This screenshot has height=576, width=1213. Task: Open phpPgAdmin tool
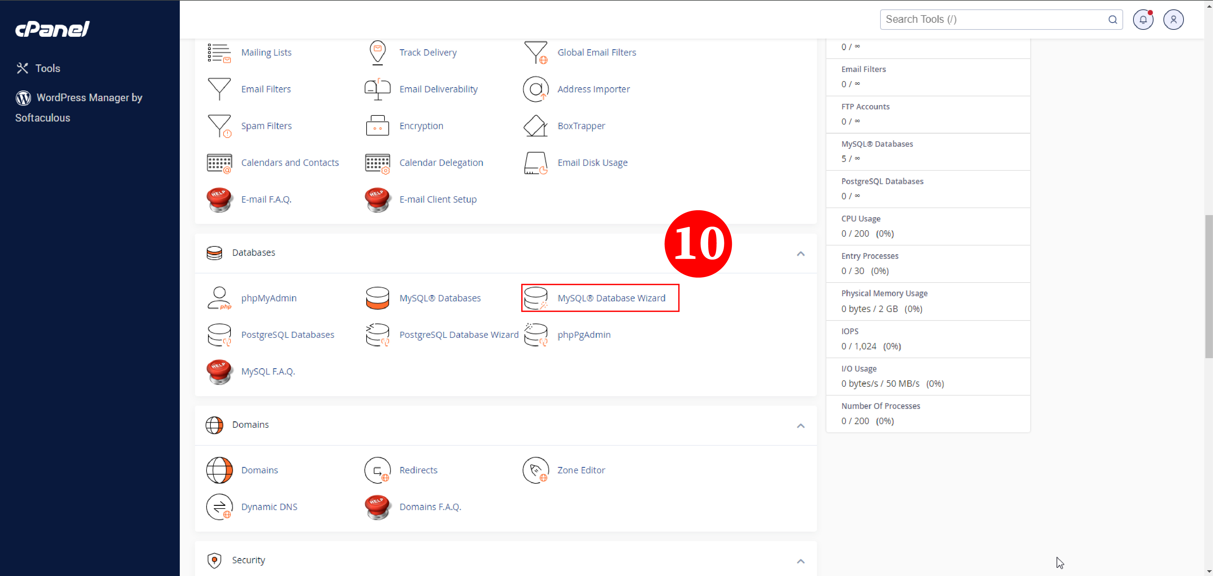click(x=584, y=334)
